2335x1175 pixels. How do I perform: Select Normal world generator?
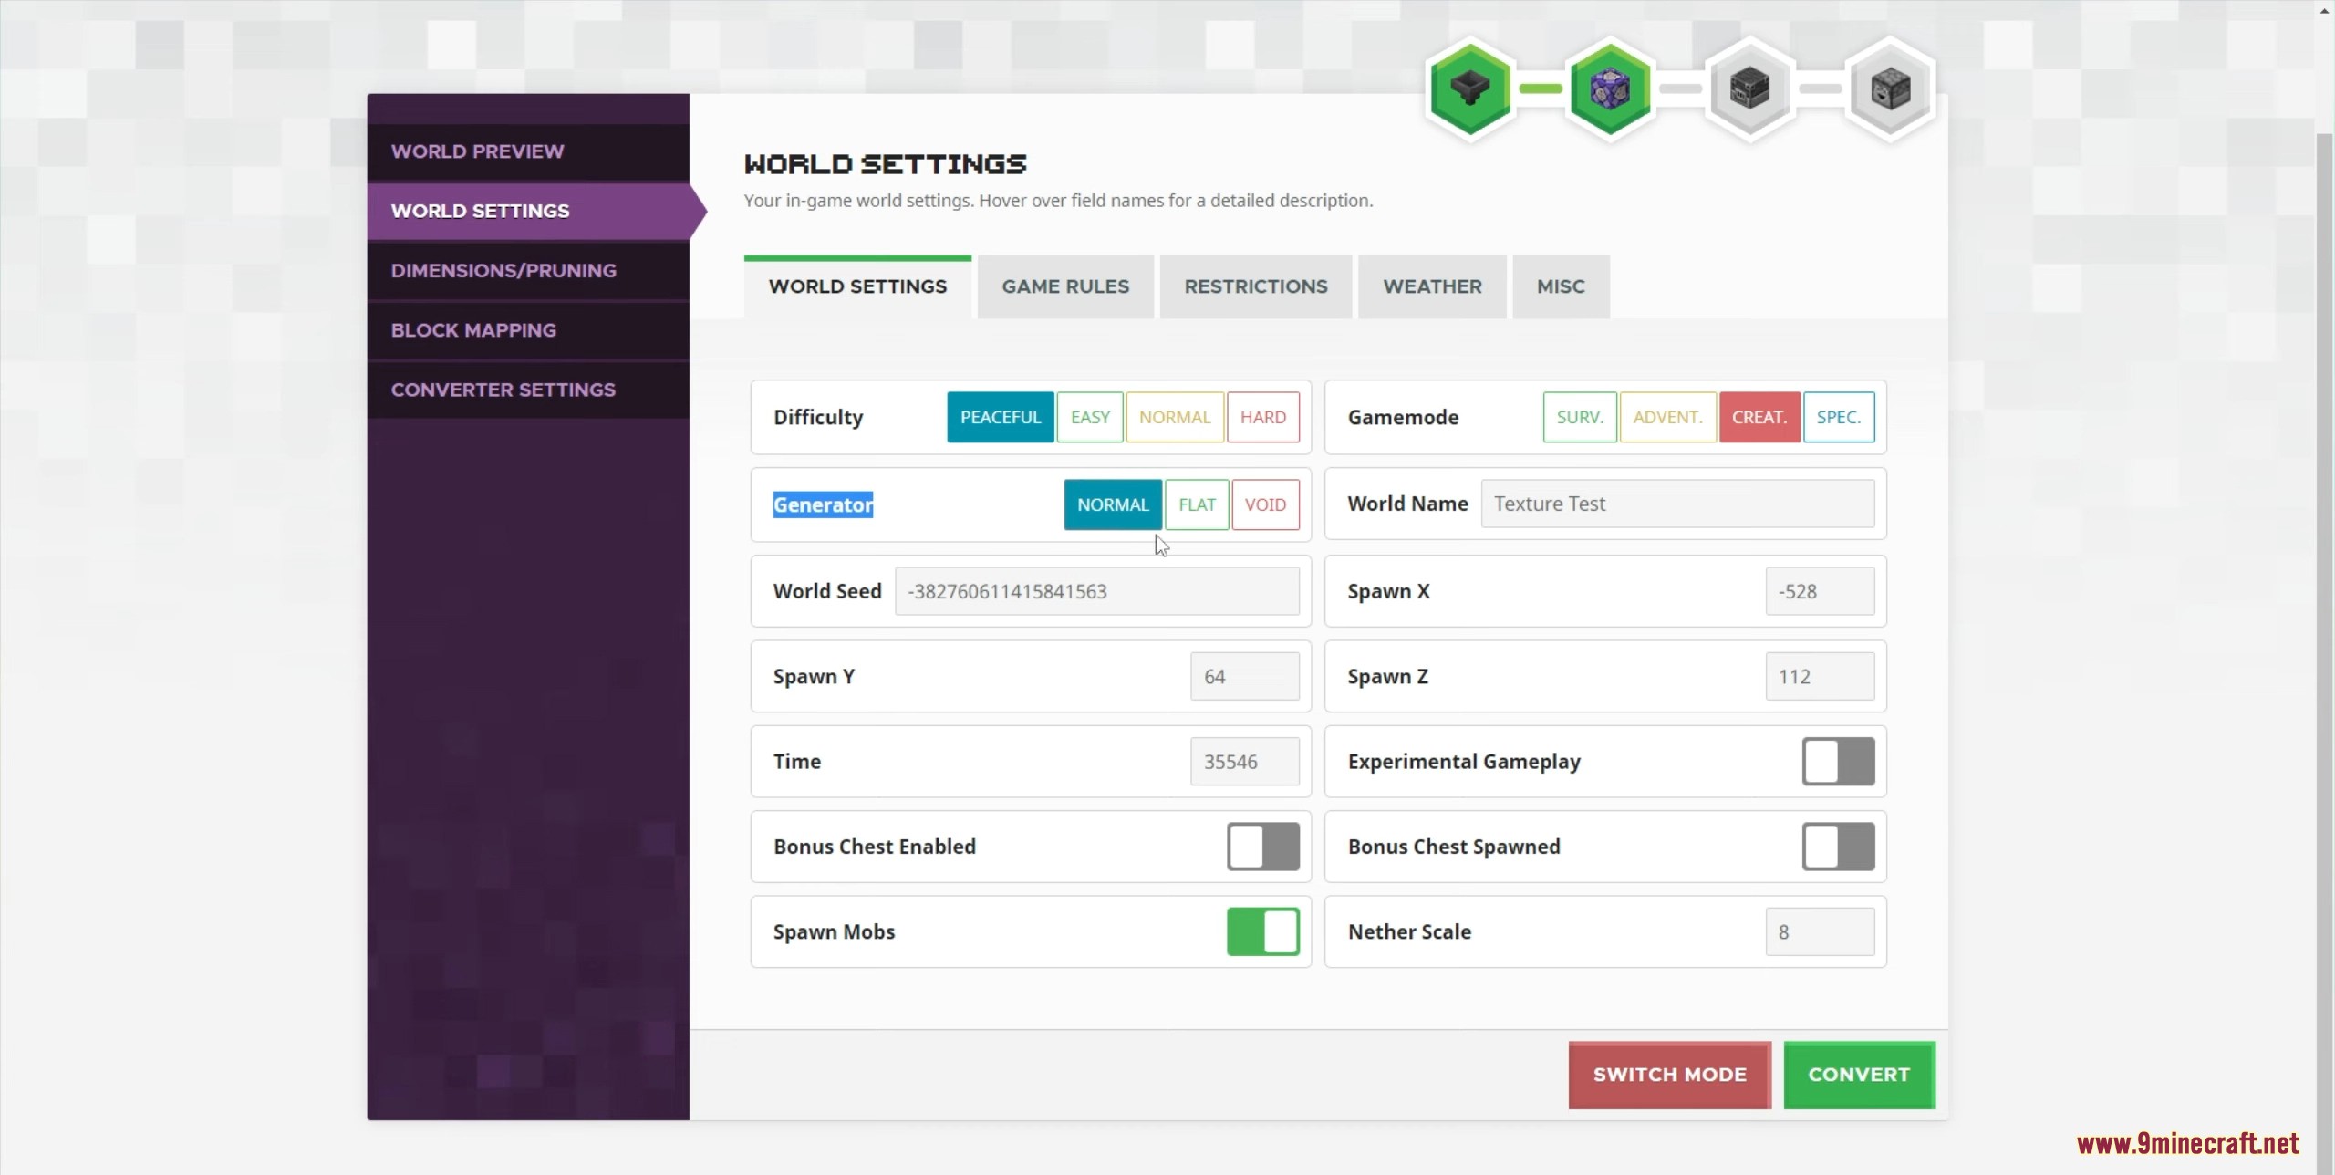(x=1113, y=504)
